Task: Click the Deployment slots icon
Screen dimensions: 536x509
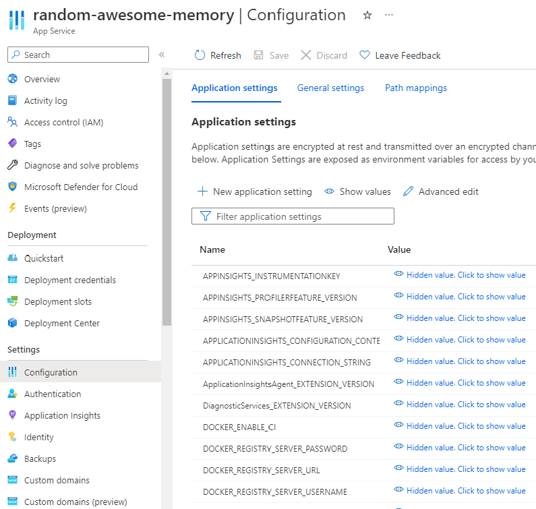Action: (13, 301)
